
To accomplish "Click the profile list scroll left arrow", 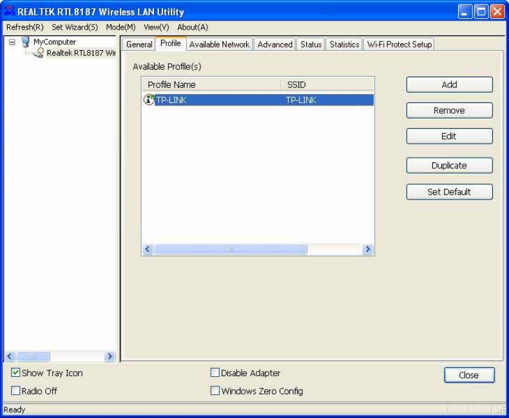I will point(148,249).
